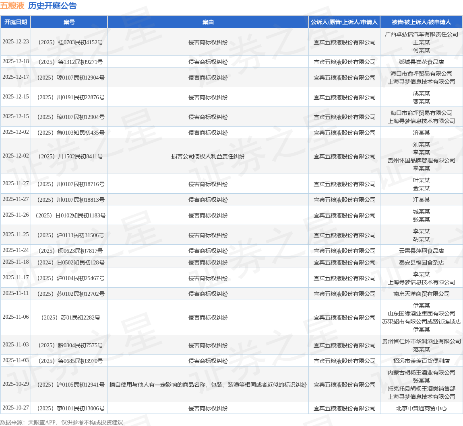The height and width of the screenshot is (426, 463).
Task: Click defendant 招远市羡羡百货便利店
Action: (422, 361)
